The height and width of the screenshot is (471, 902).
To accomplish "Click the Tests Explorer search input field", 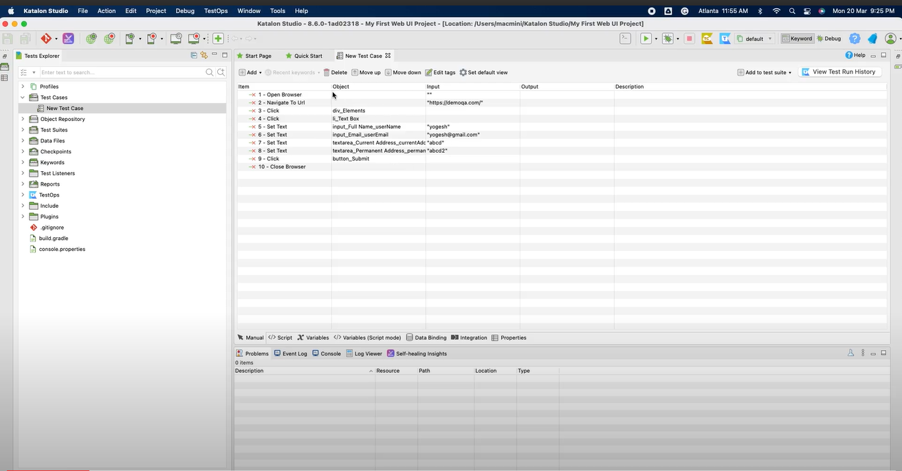I will (121, 72).
